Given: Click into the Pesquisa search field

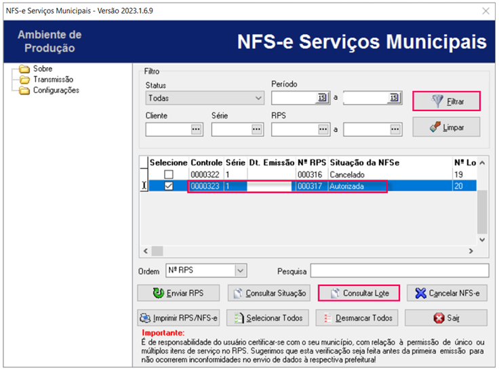Looking at the screenshot, I should [x=398, y=270].
